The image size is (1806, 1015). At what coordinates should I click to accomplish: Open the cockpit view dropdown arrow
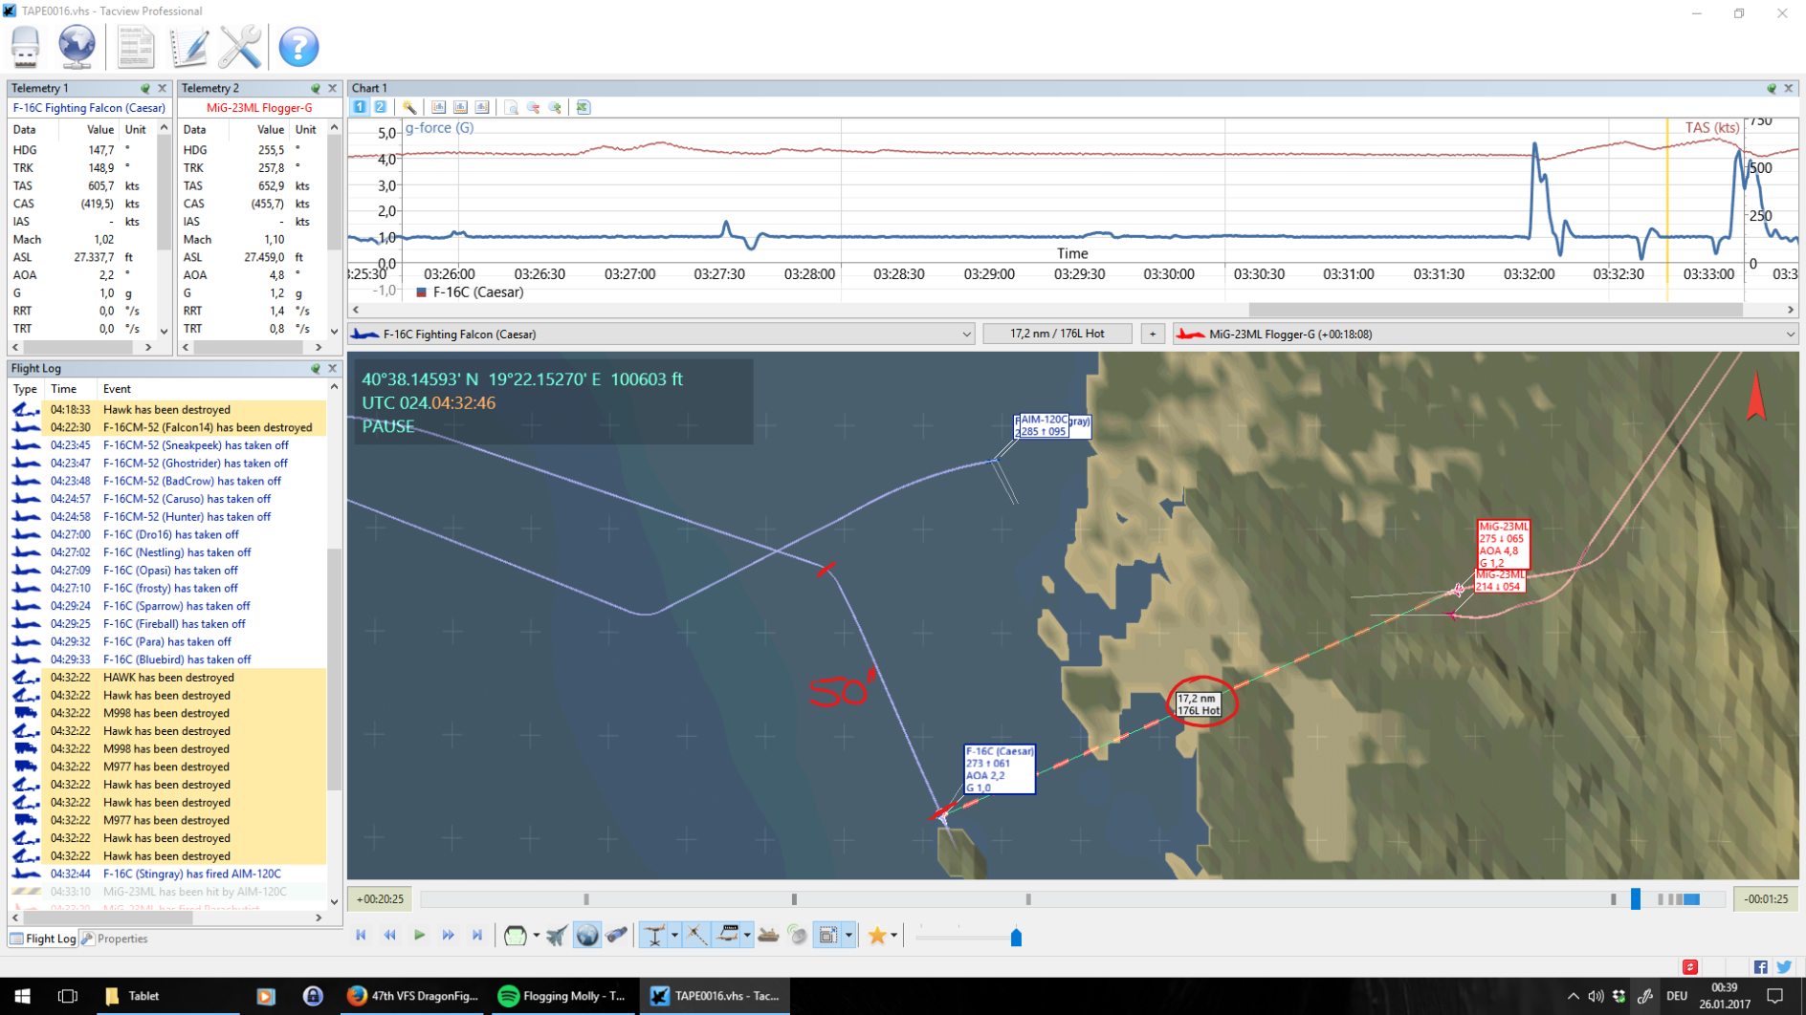click(x=536, y=936)
